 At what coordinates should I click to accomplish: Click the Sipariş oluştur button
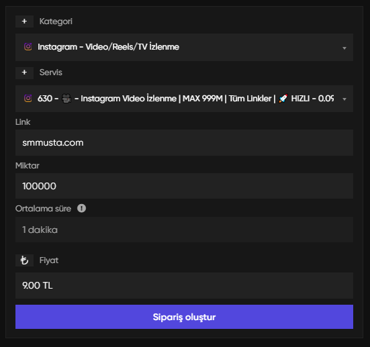184,317
